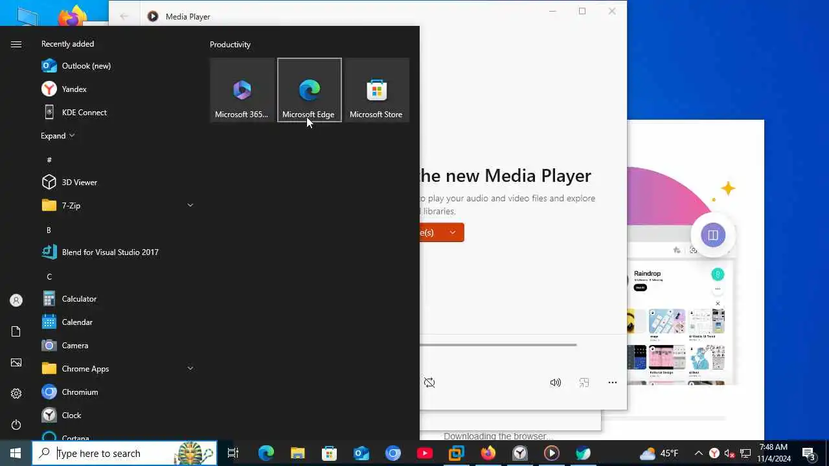Click the Windows Start button

click(16, 453)
